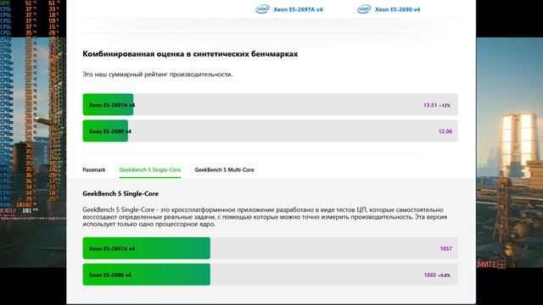
Task: Click Intel logo beside Xeon E5-2697A v4
Action: coord(262,9)
